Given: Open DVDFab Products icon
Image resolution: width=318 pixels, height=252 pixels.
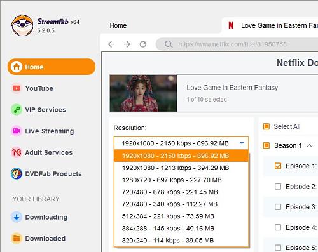Looking at the screenshot, I should click(17, 174).
